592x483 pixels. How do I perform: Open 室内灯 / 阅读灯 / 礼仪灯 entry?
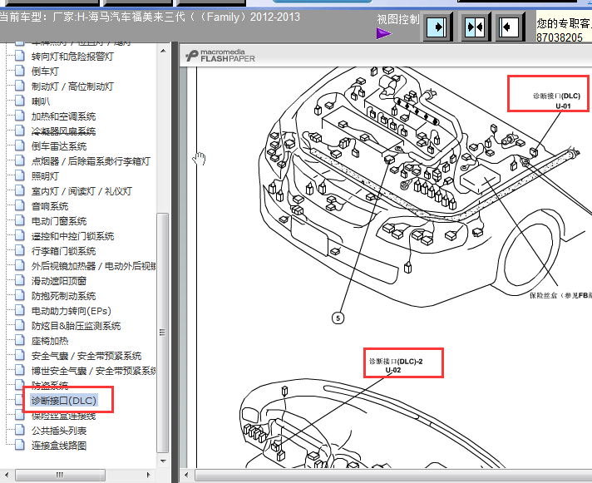(x=81, y=191)
